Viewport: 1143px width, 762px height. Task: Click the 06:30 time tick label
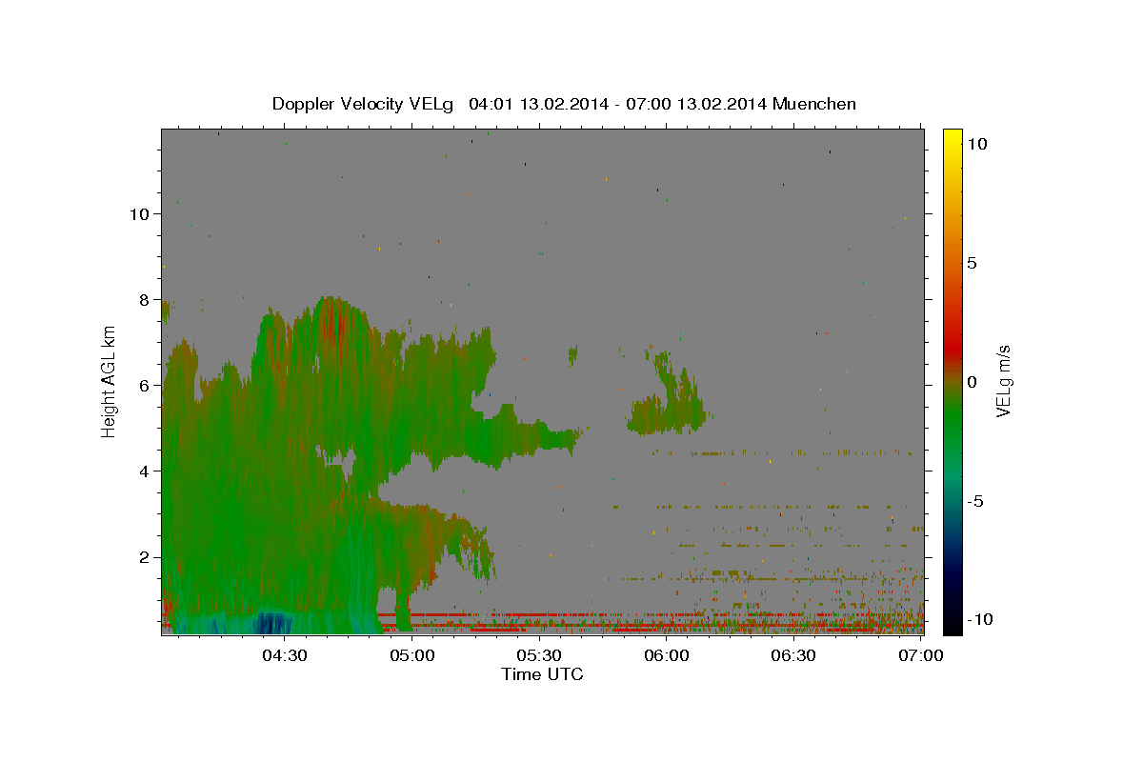794,655
